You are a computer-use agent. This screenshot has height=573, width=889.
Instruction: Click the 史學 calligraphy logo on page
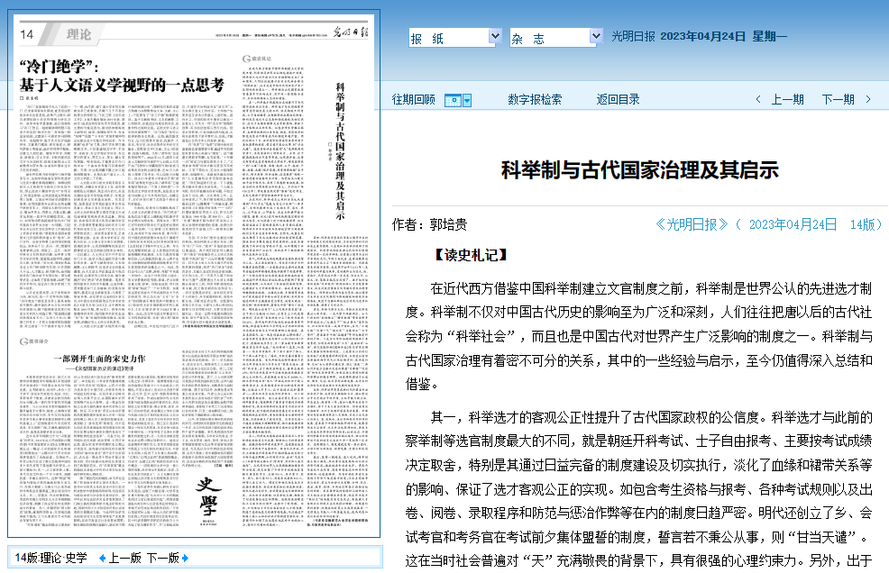pos(207,496)
